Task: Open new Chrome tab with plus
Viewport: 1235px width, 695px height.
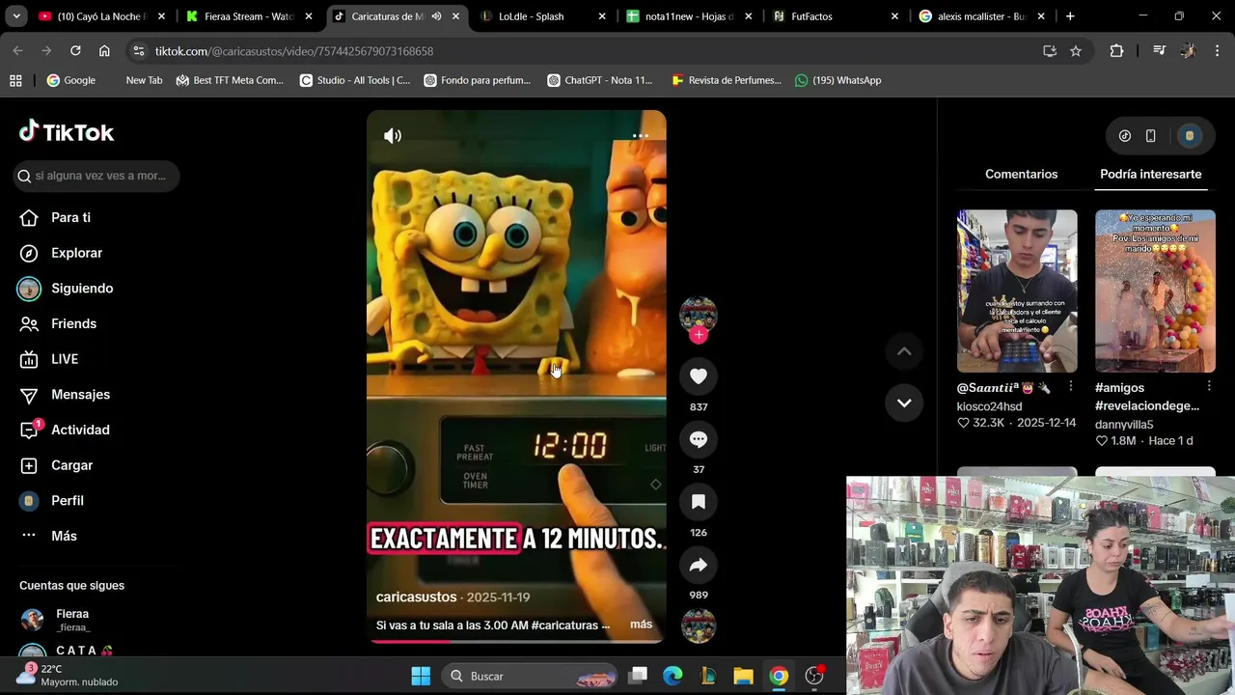Action: pos(1070,16)
